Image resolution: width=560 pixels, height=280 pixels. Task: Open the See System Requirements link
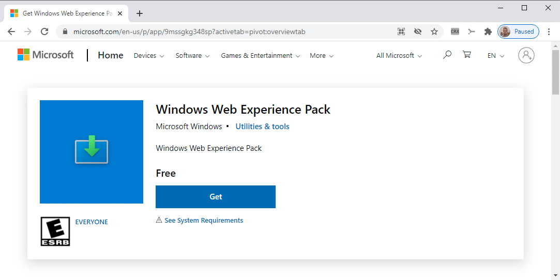pos(203,221)
